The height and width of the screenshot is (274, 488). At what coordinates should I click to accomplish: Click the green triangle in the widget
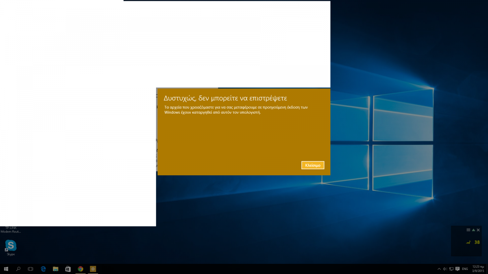(473, 230)
